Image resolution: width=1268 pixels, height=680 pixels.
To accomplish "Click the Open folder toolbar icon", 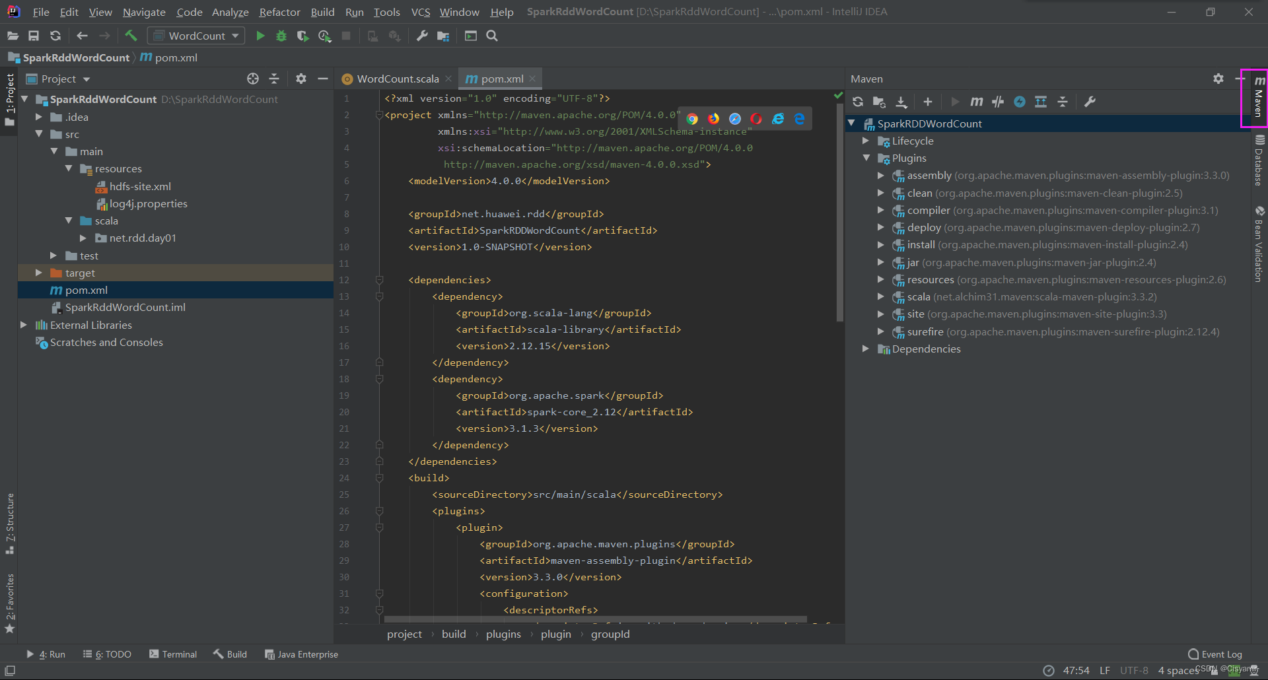I will (x=13, y=36).
